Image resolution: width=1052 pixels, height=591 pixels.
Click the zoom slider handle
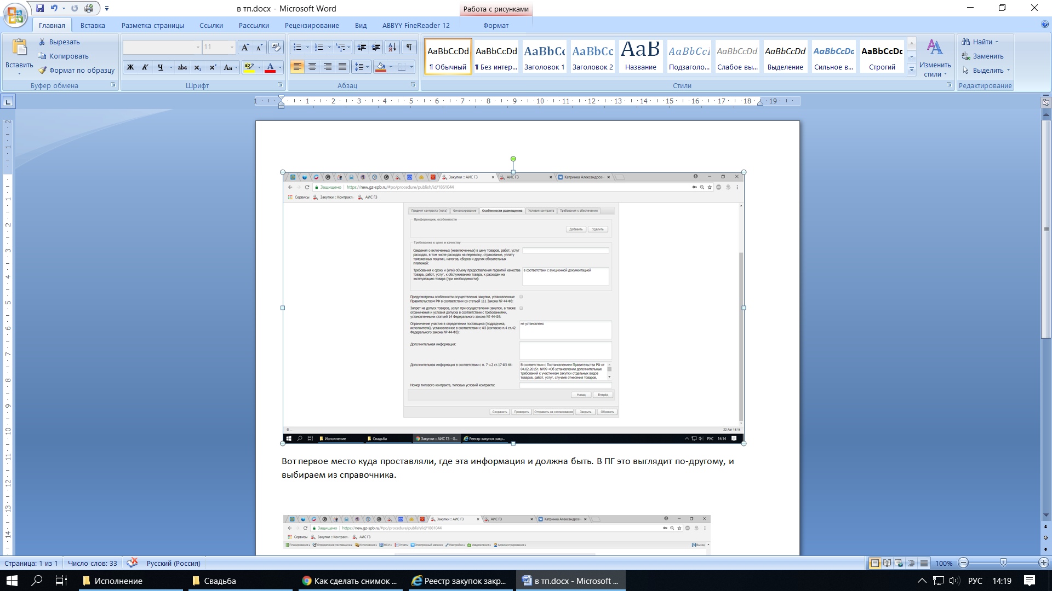click(1003, 563)
